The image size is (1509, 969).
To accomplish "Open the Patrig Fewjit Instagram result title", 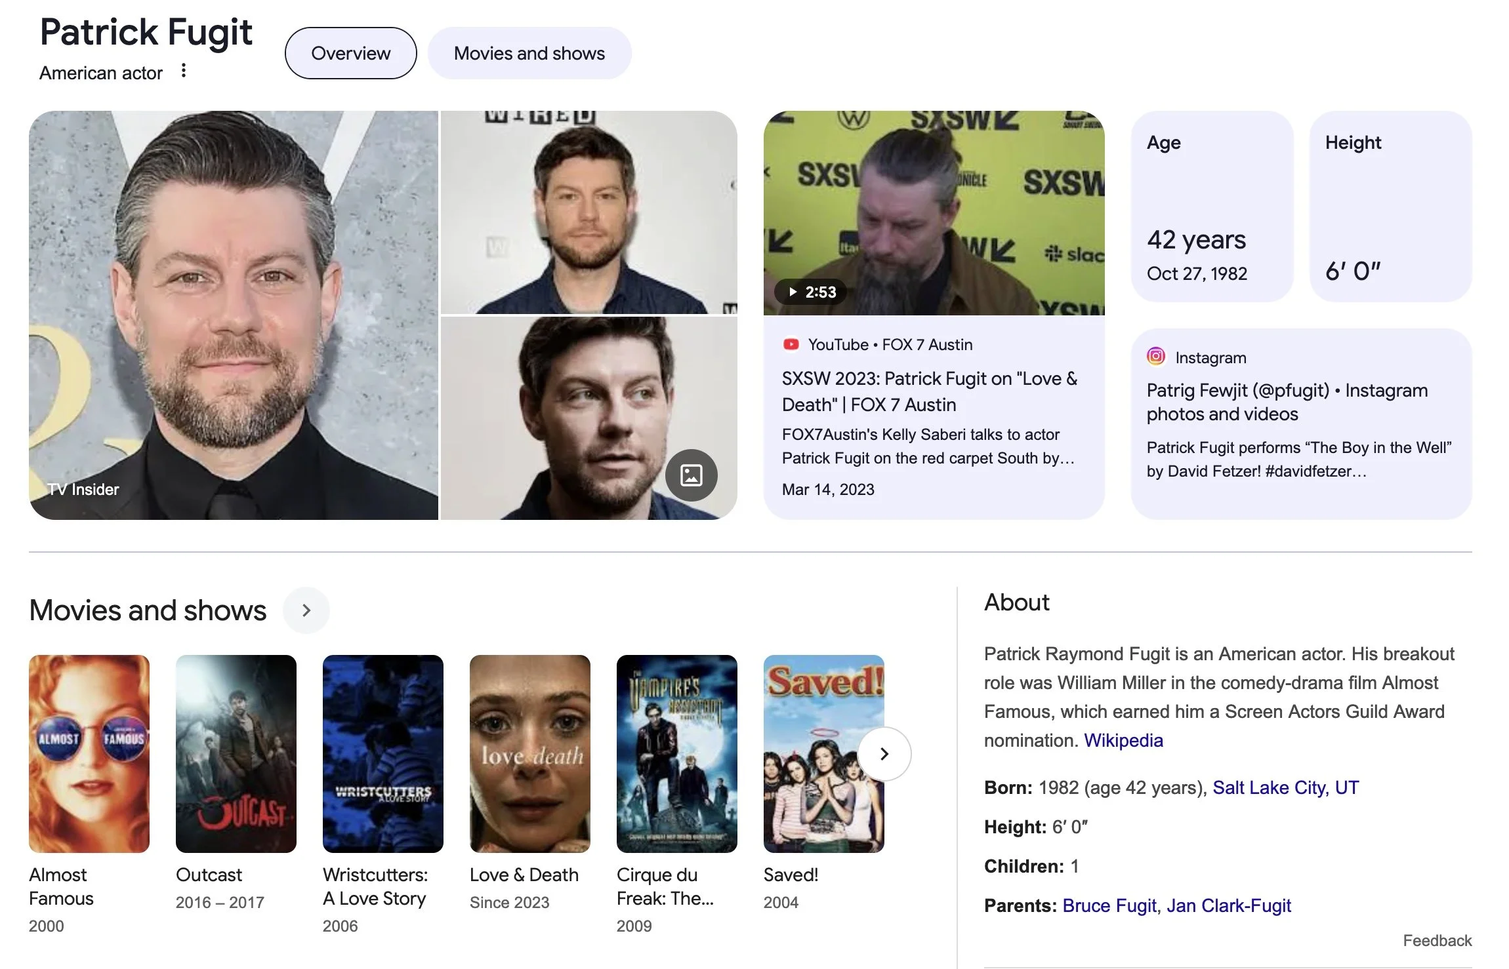I will click(x=1286, y=402).
